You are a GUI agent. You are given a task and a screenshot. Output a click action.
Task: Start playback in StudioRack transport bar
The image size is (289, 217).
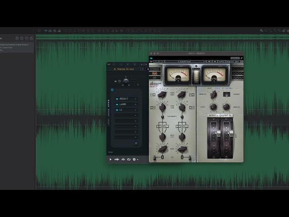click(111, 160)
